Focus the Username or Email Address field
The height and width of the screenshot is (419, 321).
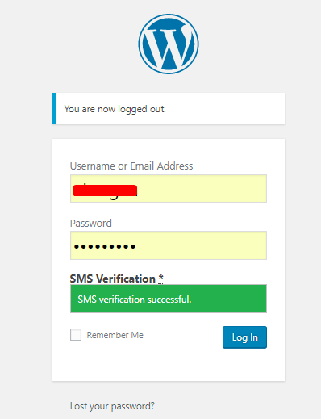coord(169,188)
